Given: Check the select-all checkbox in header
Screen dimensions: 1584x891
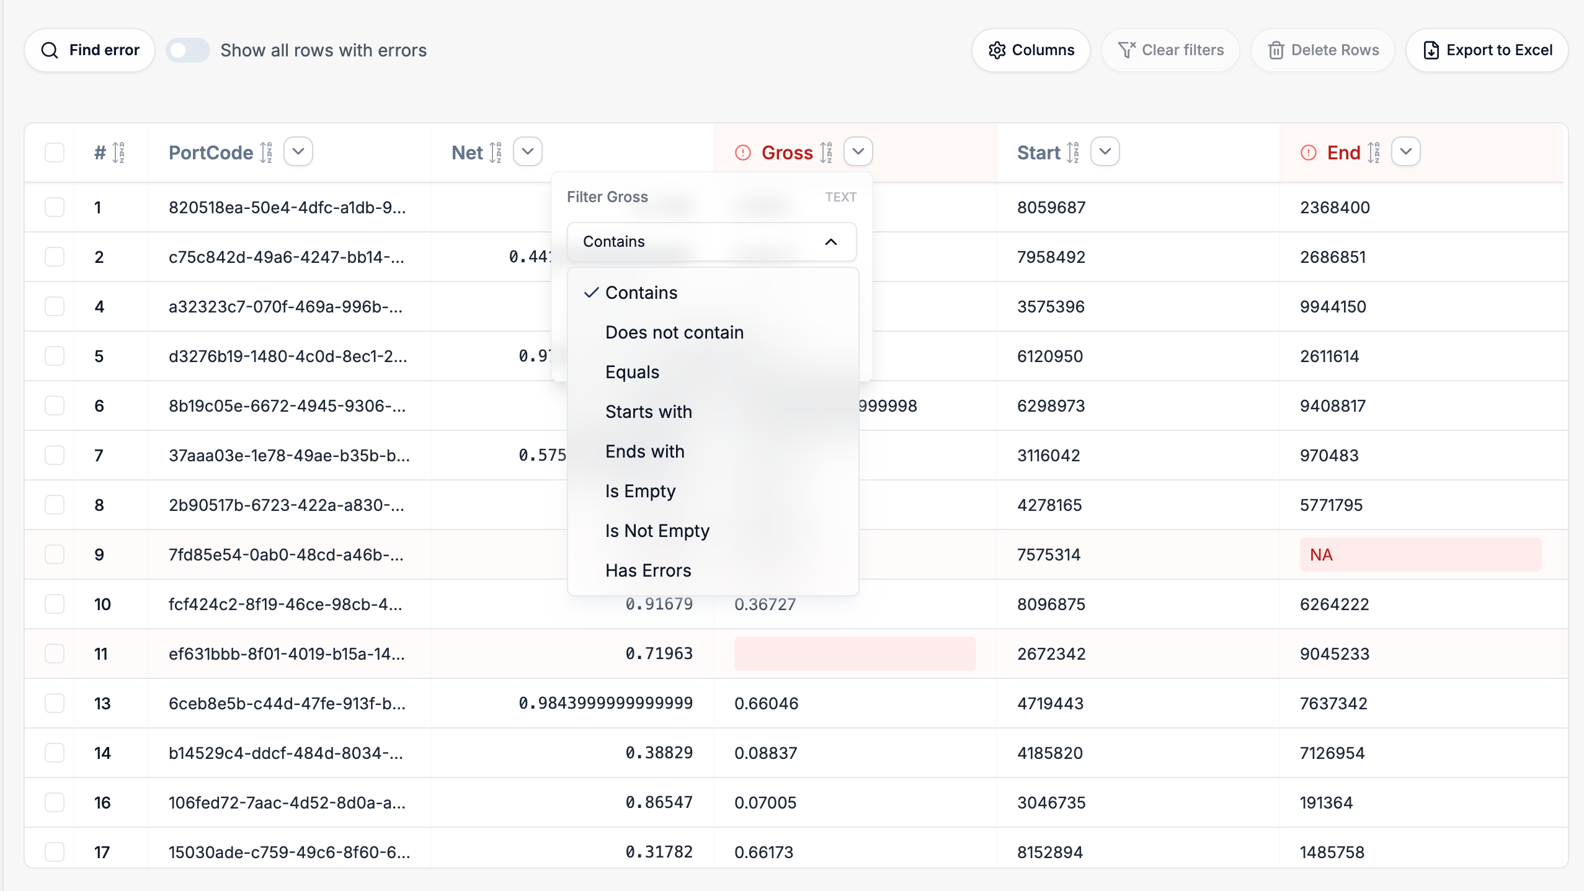Looking at the screenshot, I should point(55,153).
